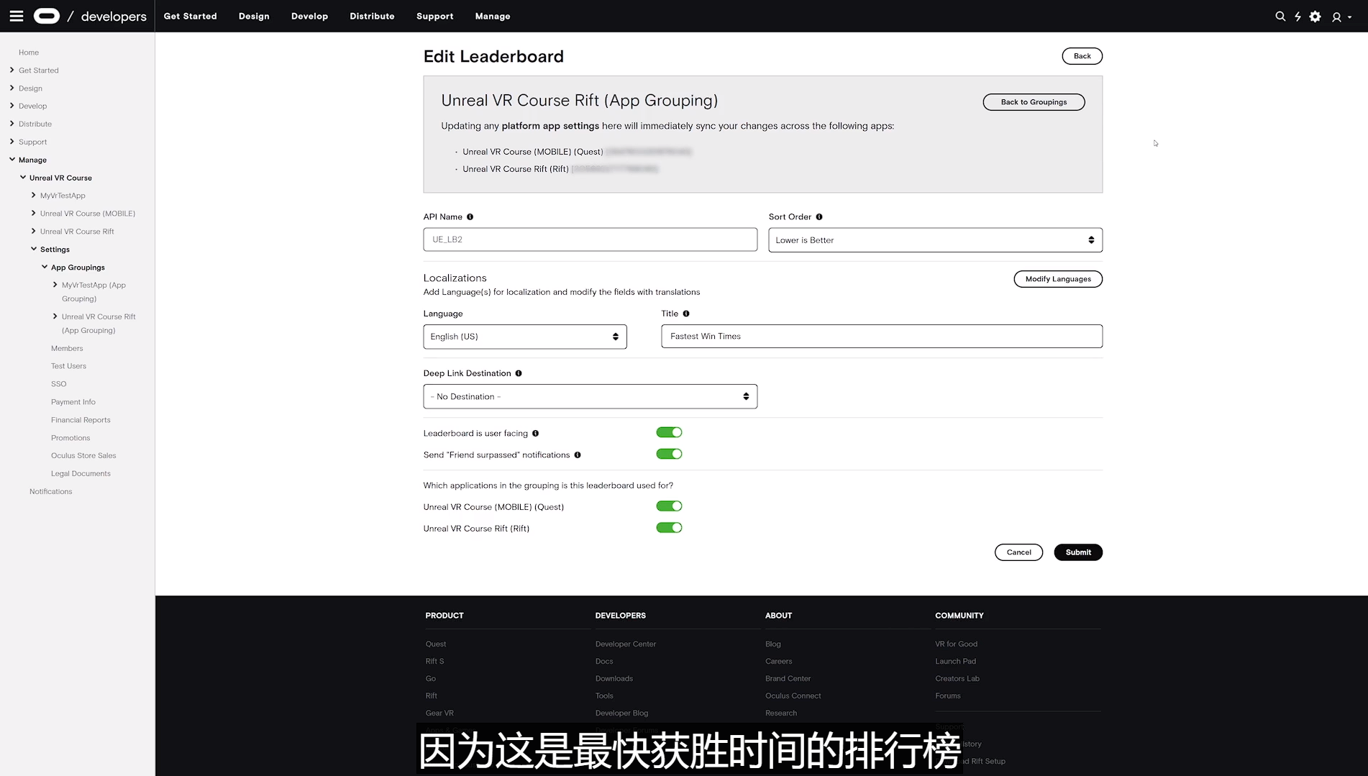Expand Unreal VR Course (MOBILE) tree node
This screenshot has width=1368, height=776.
(34, 213)
